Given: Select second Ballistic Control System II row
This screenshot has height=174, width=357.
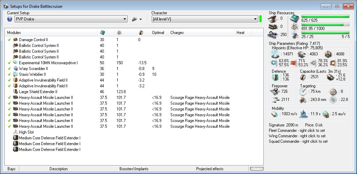Looking at the screenshot, I should pyautogui.click(x=134, y=51).
